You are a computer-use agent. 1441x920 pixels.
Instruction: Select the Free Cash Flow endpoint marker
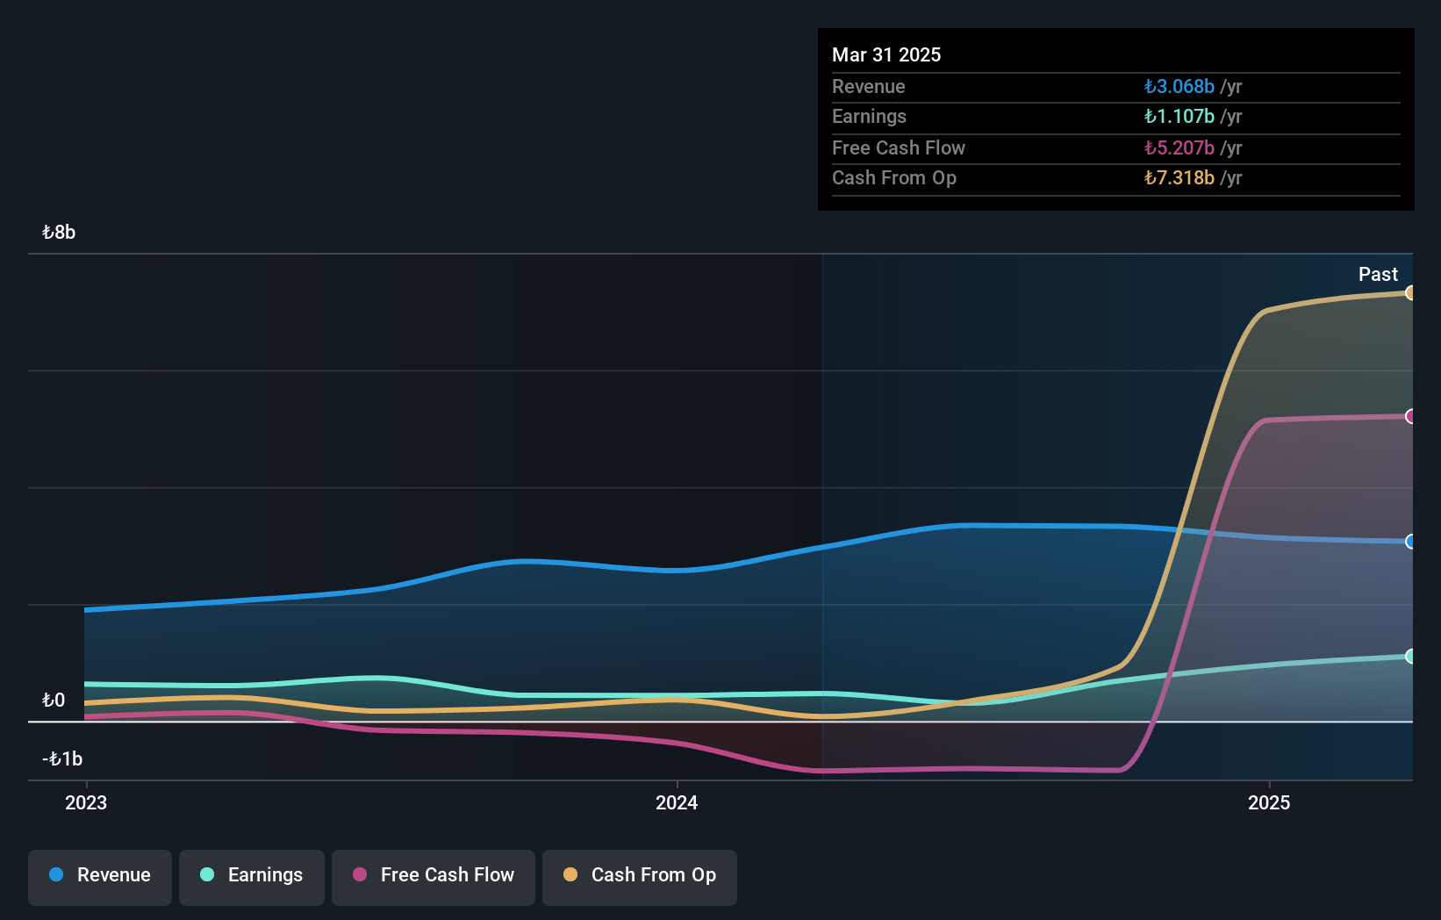pos(1409,416)
